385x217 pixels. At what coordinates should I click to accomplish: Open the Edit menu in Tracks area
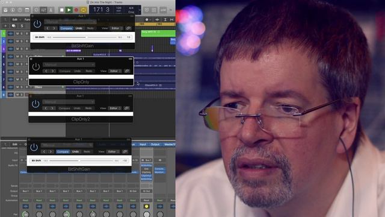point(15,19)
